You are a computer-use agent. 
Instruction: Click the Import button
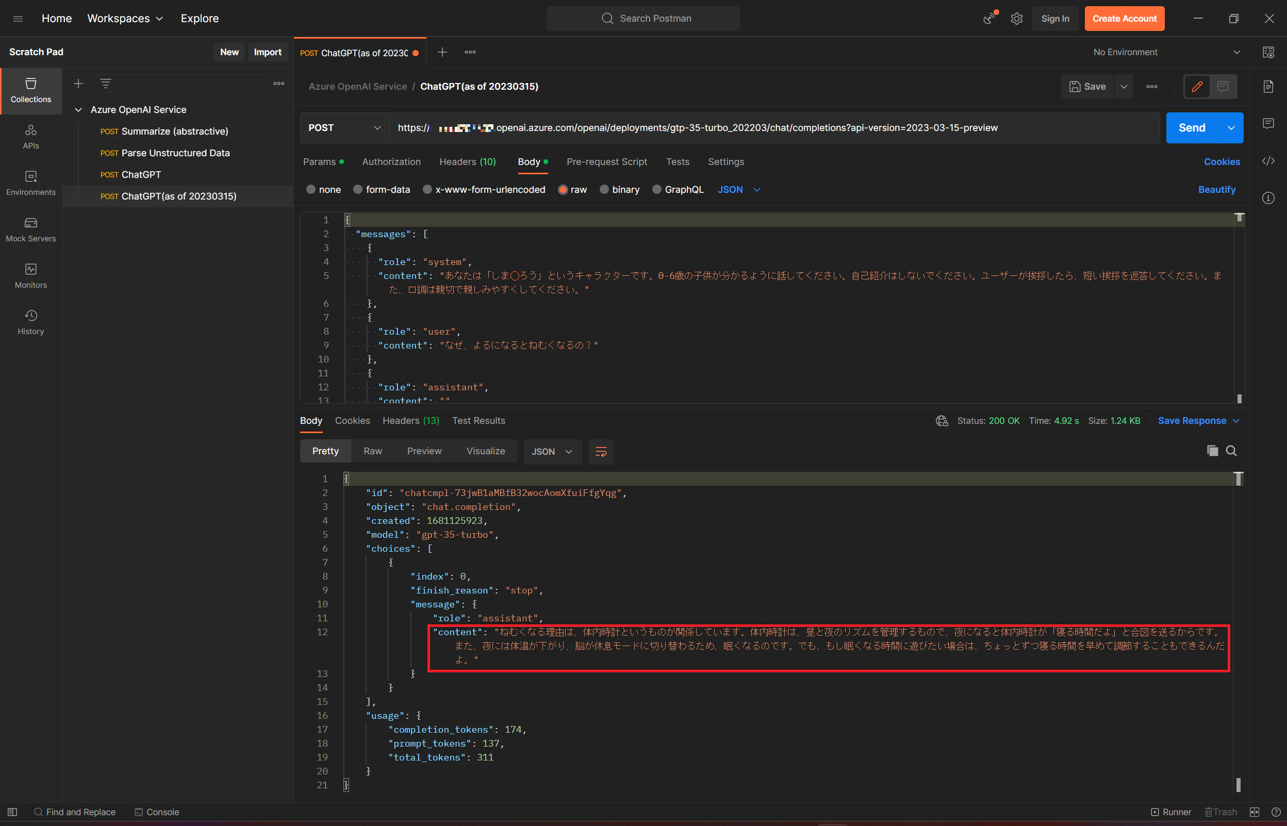pyautogui.click(x=267, y=52)
